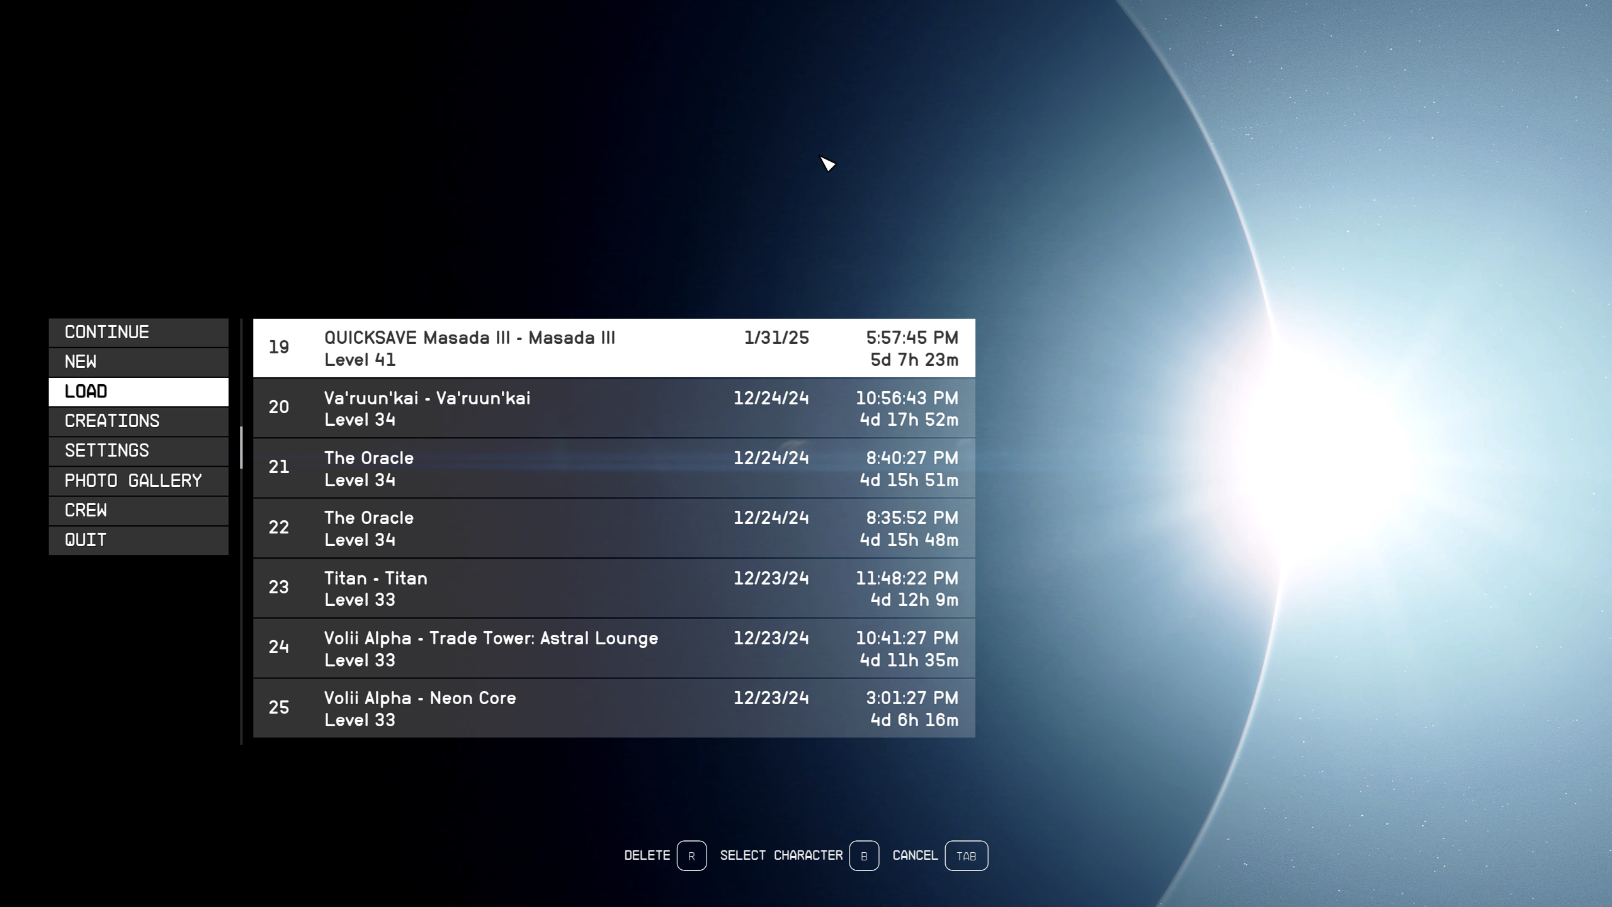
Task: Load save 21 The Oracle 8:40:27 PM
Action: coord(613,468)
